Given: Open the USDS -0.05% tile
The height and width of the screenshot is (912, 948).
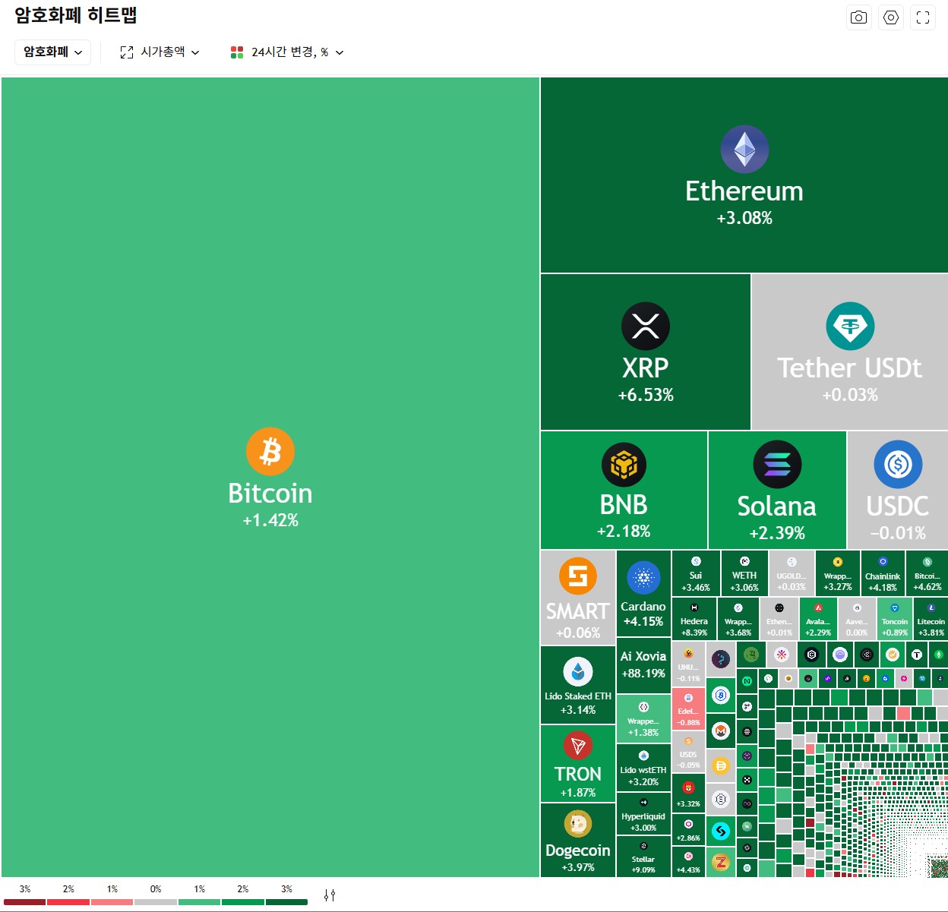Looking at the screenshot, I should tap(688, 752).
